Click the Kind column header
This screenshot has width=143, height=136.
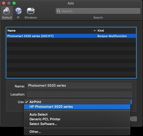(116, 31)
